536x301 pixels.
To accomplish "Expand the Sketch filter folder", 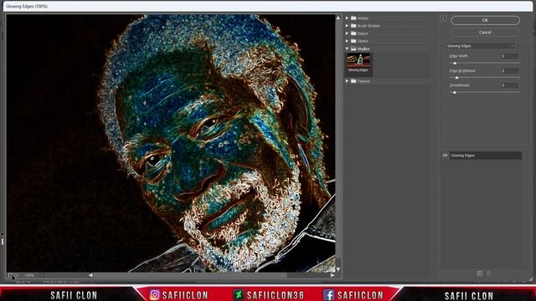I will [x=347, y=41].
